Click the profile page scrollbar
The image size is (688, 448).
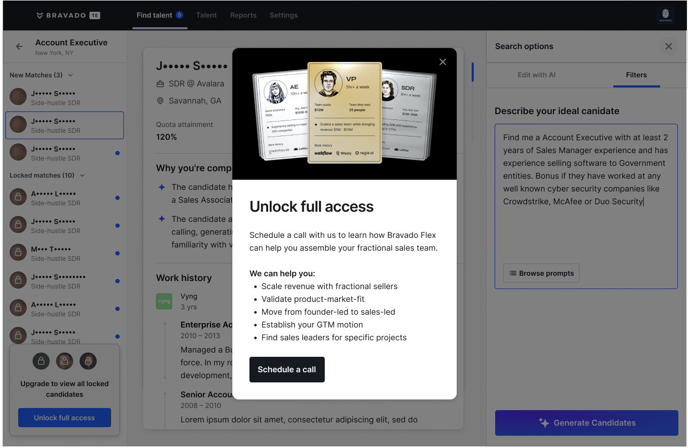(472, 72)
